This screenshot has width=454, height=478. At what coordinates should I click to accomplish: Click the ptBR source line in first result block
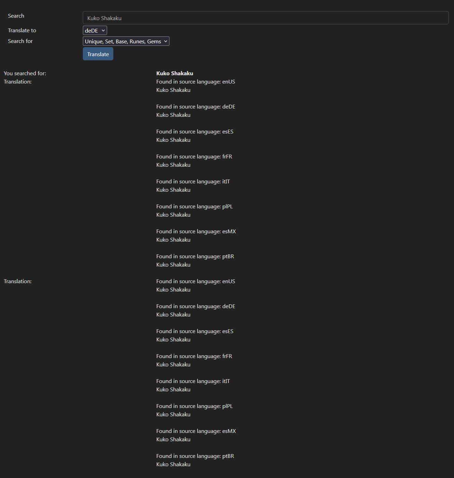(x=195, y=257)
